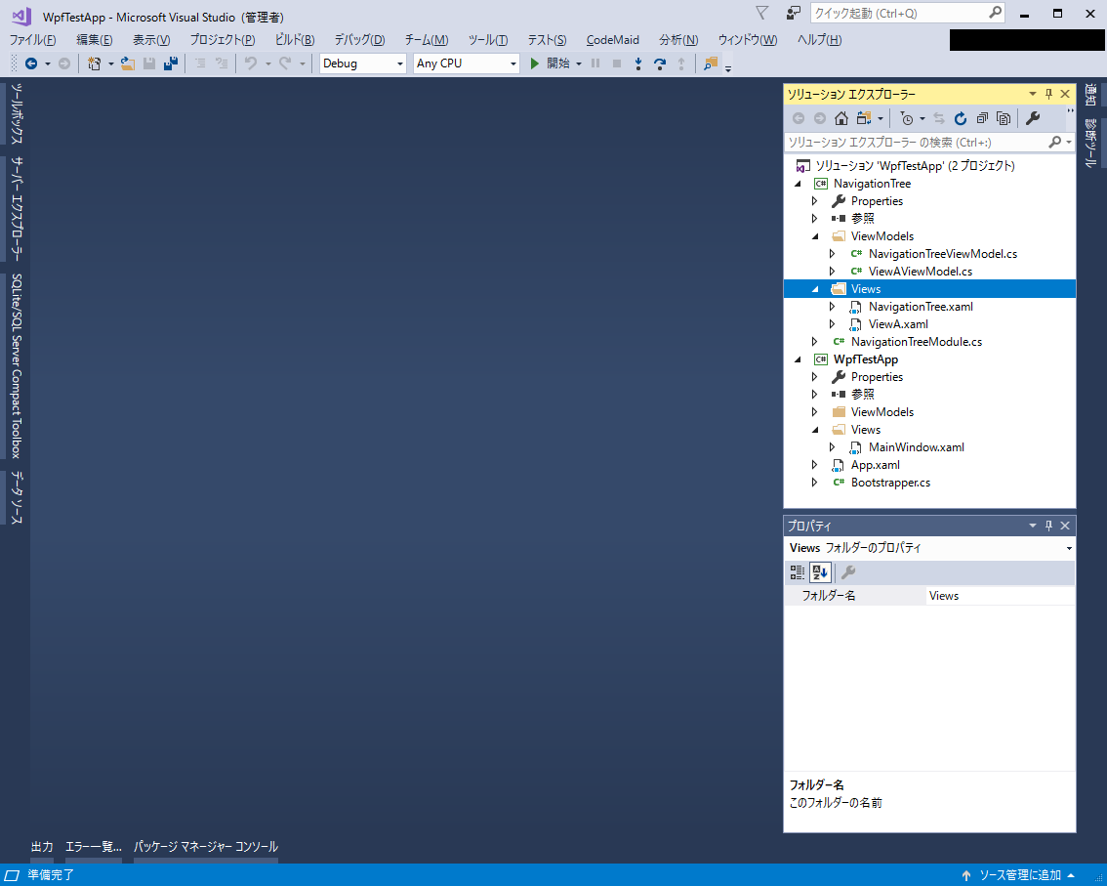Open the Start button dropdown arrow
Viewport: 1107px width, 886px height.
tap(579, 63)
